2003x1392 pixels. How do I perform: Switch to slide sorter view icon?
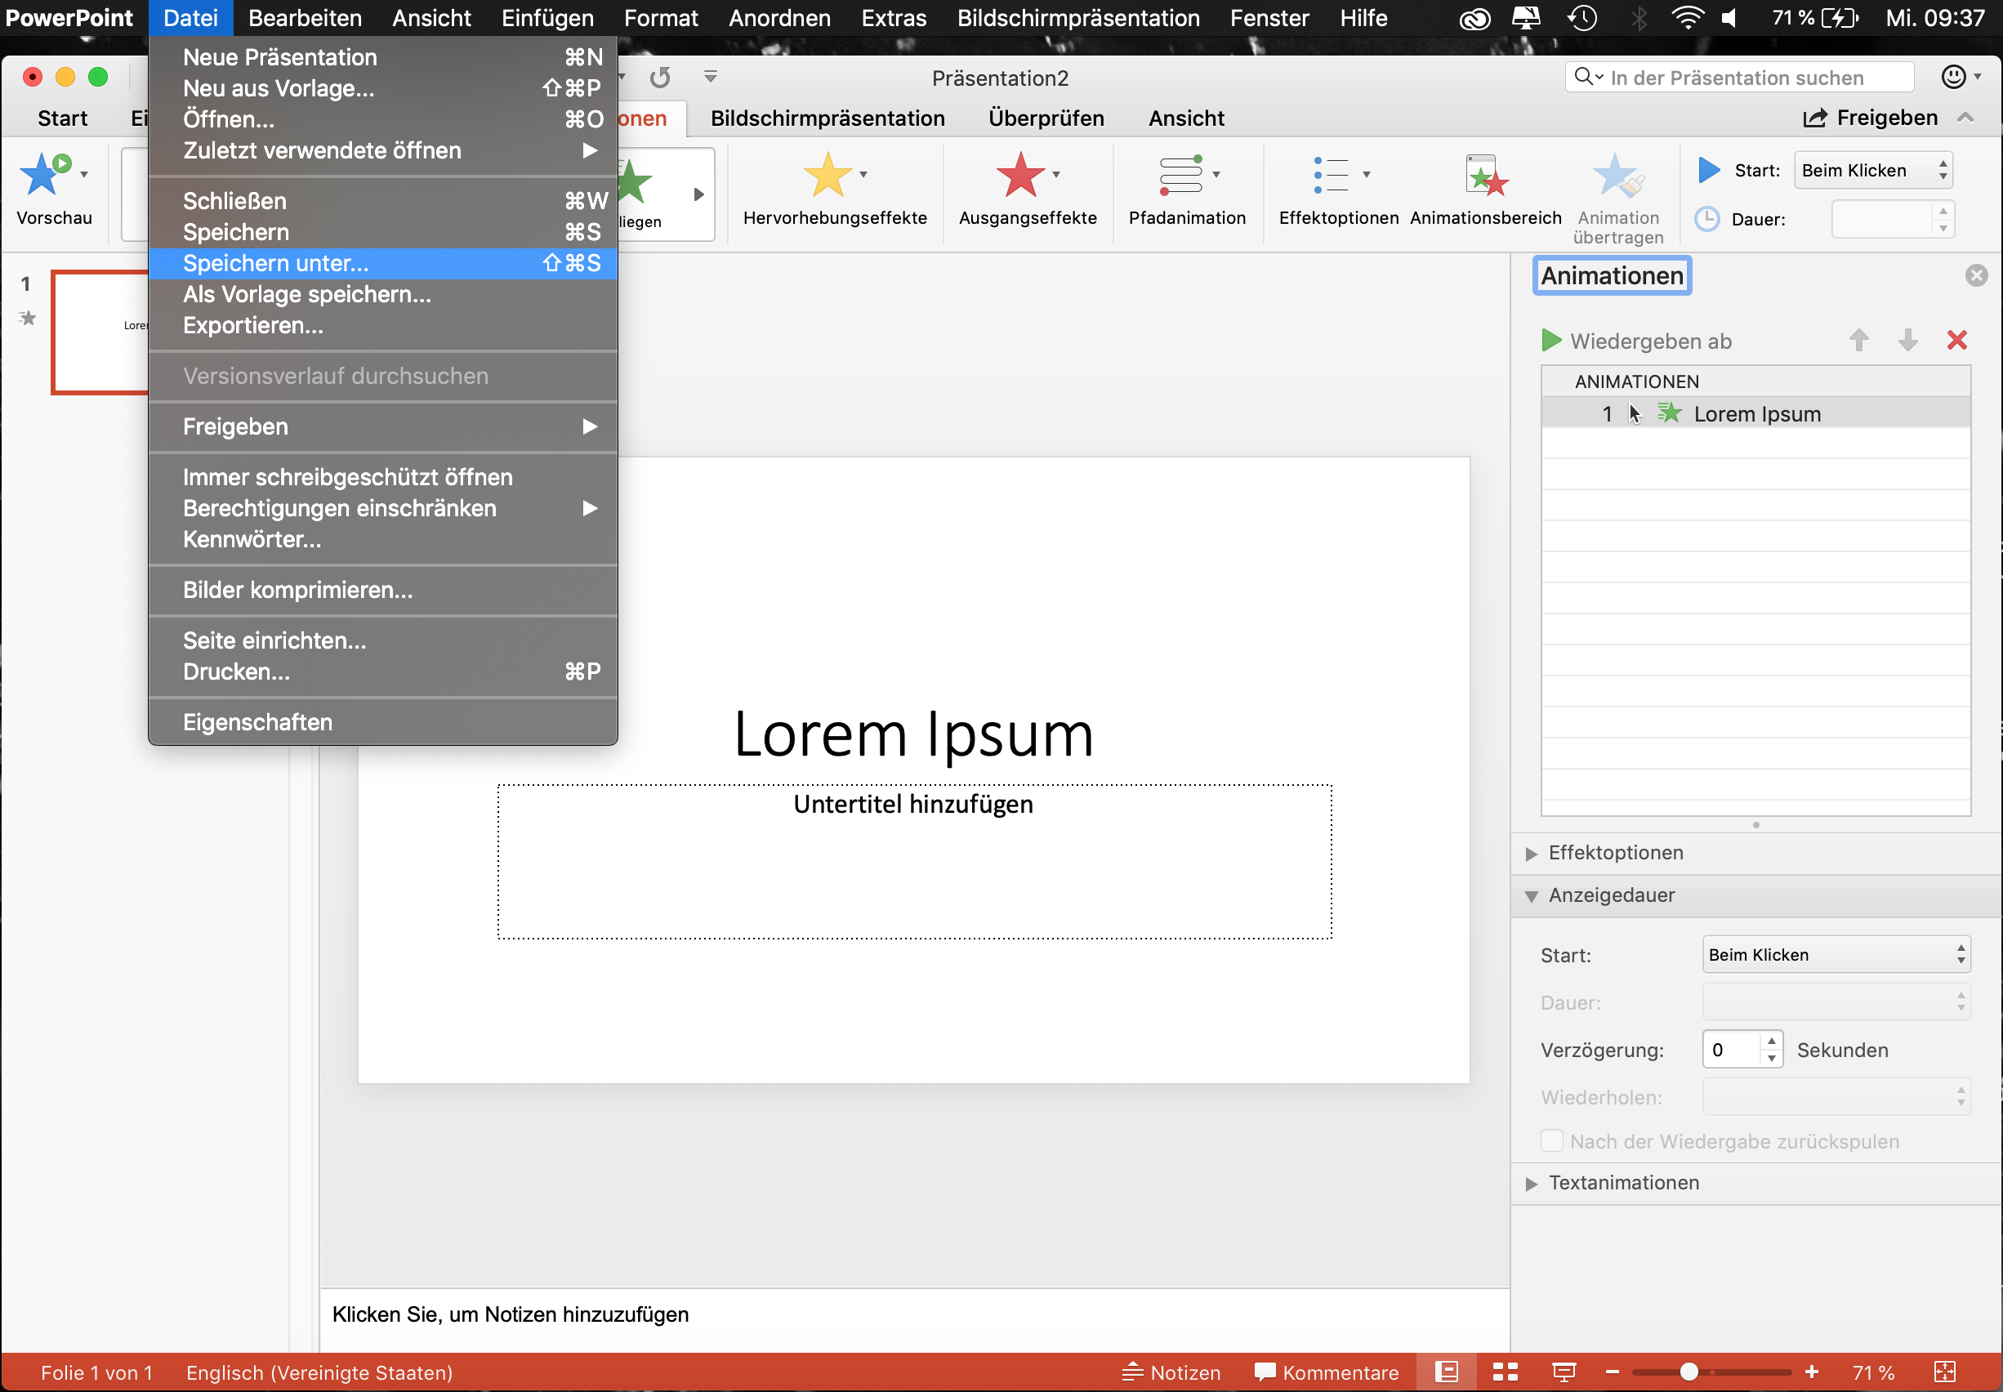pyautogui.click(x=1505, y=1372)
